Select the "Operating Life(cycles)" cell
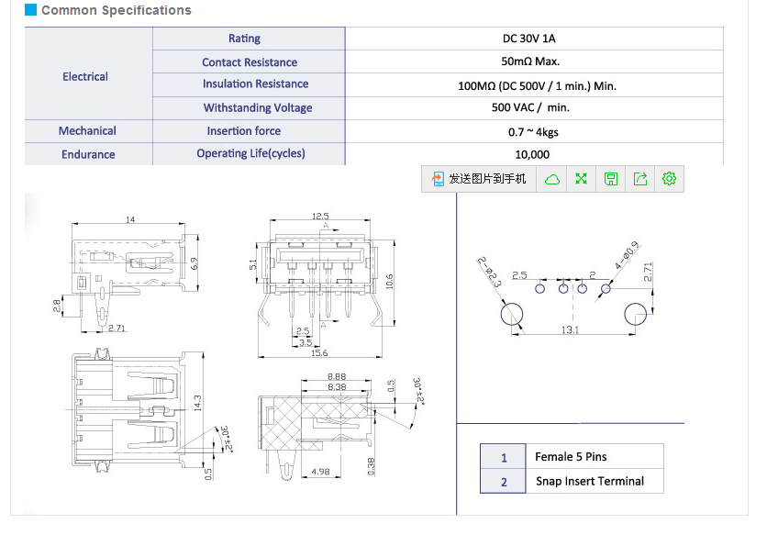 [249, 154]
